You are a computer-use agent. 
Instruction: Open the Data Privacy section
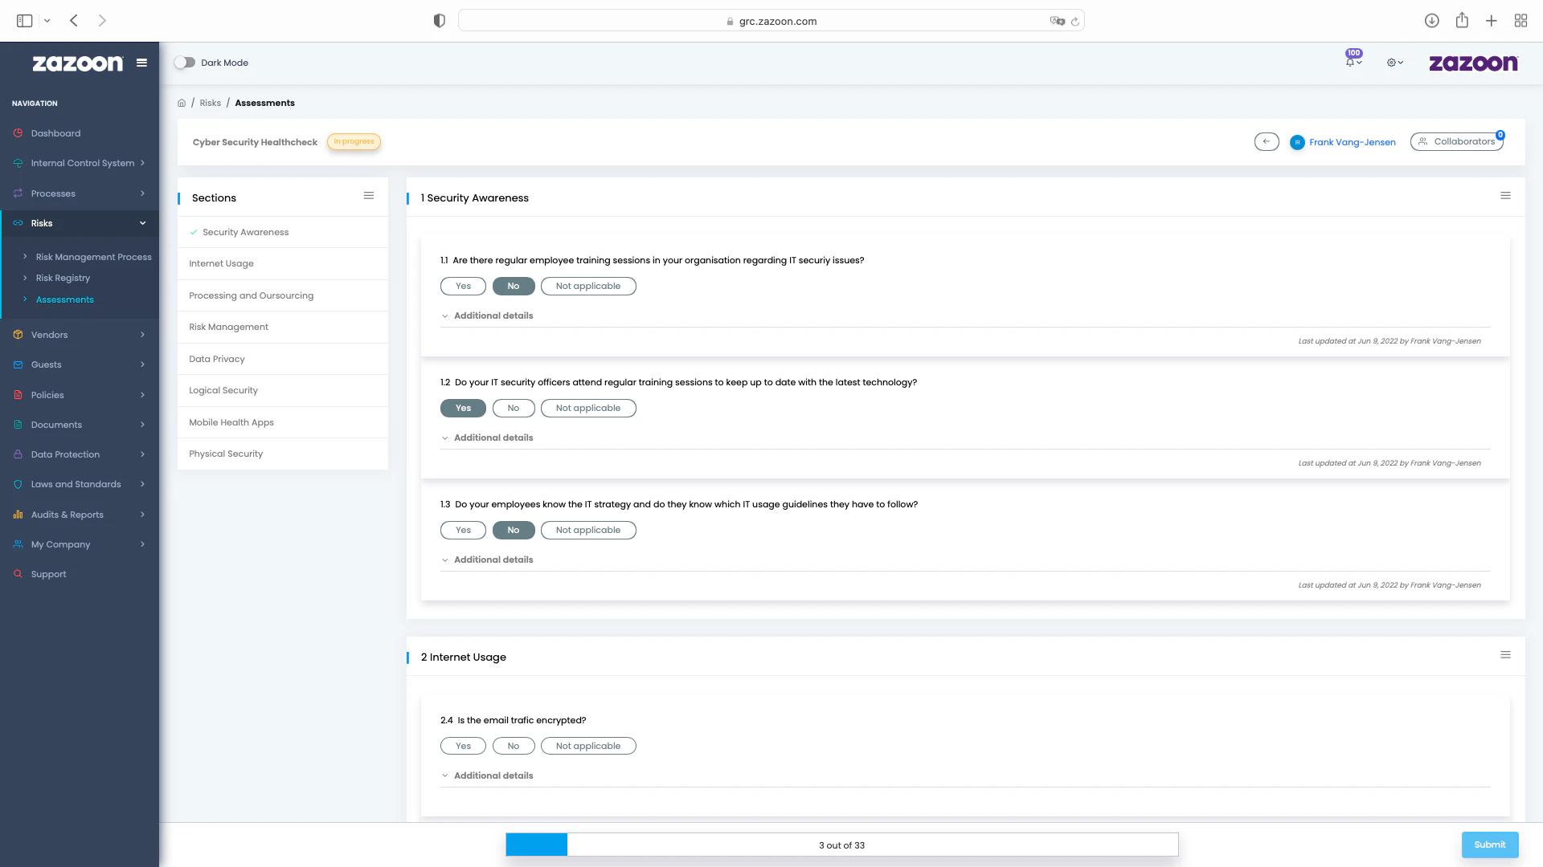(x=216, y=359)
